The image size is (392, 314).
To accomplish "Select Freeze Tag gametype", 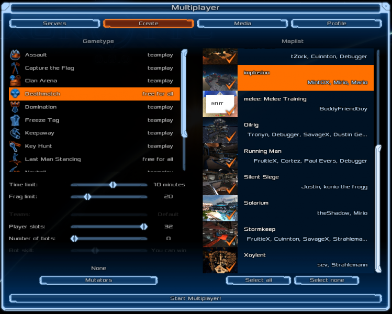I will (x=95, y=120).
